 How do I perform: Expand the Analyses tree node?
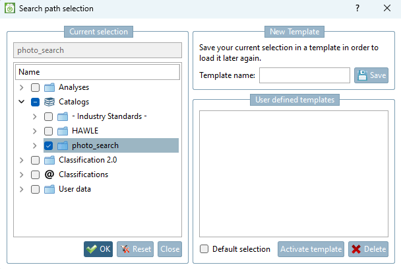click(x=22, y=87)
